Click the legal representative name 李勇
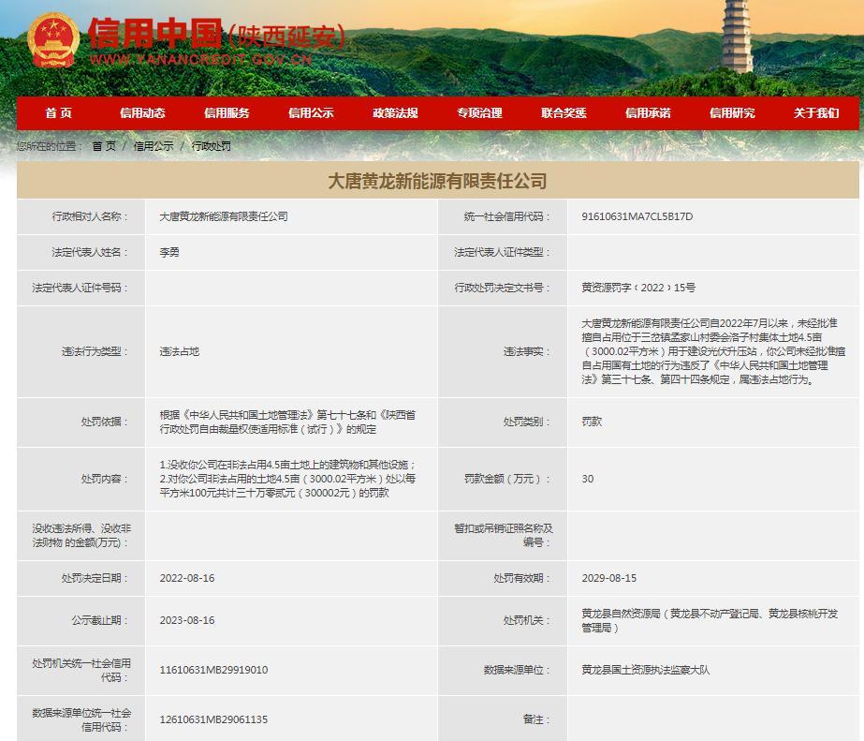The image size is (864, 741). pyautogui.click(x=169, y=252)
